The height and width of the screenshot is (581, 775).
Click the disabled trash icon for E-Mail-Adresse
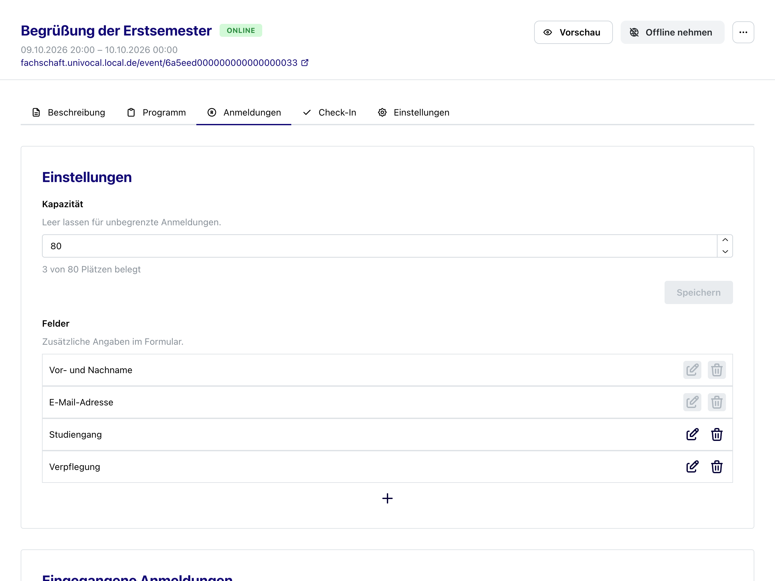click(x=717, y=402)
